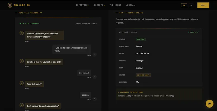
Task: Click the "Available Integrations" heading
Action: 130,92
